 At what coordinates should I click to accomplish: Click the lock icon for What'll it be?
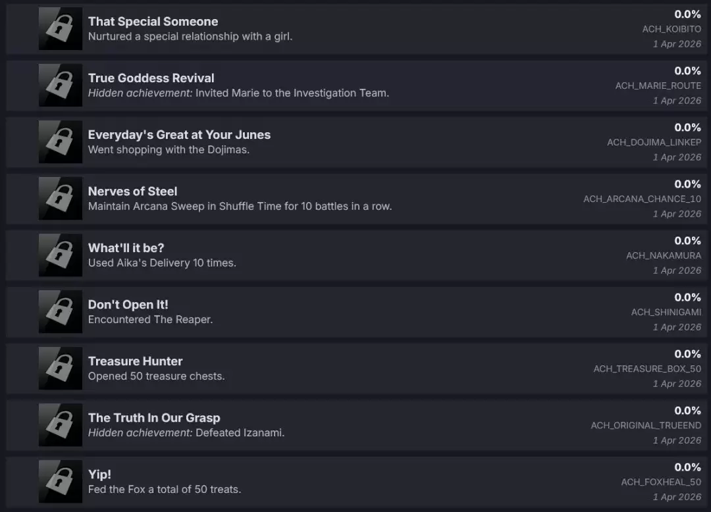point(61,255)
